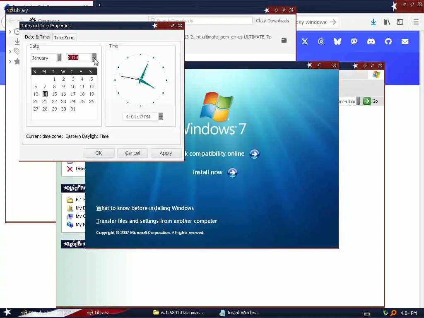
Task: Open browser Downloads arrow icon
Action: tap(373, 22)
